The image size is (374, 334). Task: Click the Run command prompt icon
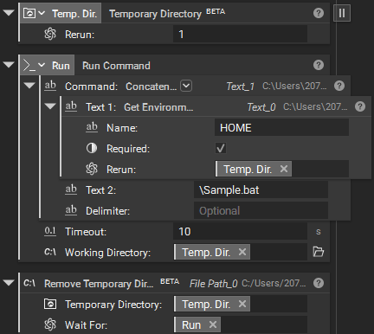(x=29, y=65)
